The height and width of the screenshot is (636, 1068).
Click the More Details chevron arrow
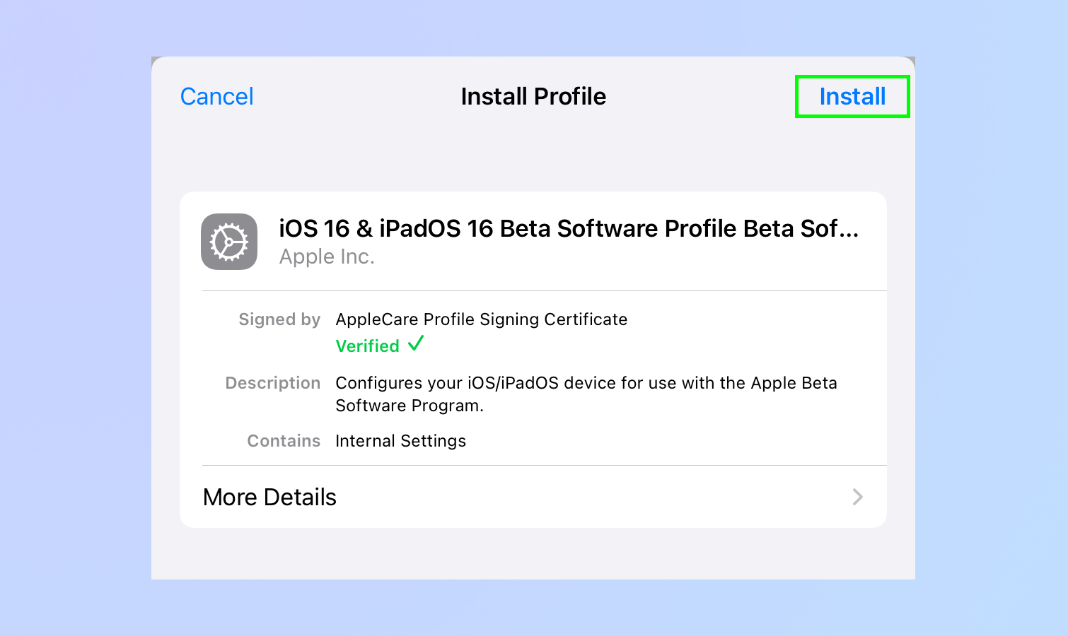(x=858, y=497)
